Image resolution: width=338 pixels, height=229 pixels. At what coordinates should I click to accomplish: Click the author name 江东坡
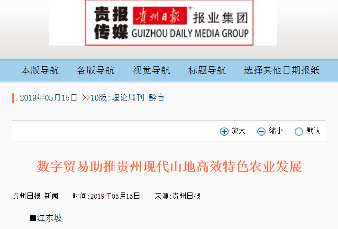click(49, 218)
